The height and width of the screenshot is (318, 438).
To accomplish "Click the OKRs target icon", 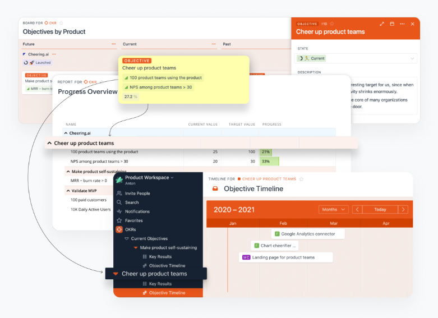I will pos(119,229).
